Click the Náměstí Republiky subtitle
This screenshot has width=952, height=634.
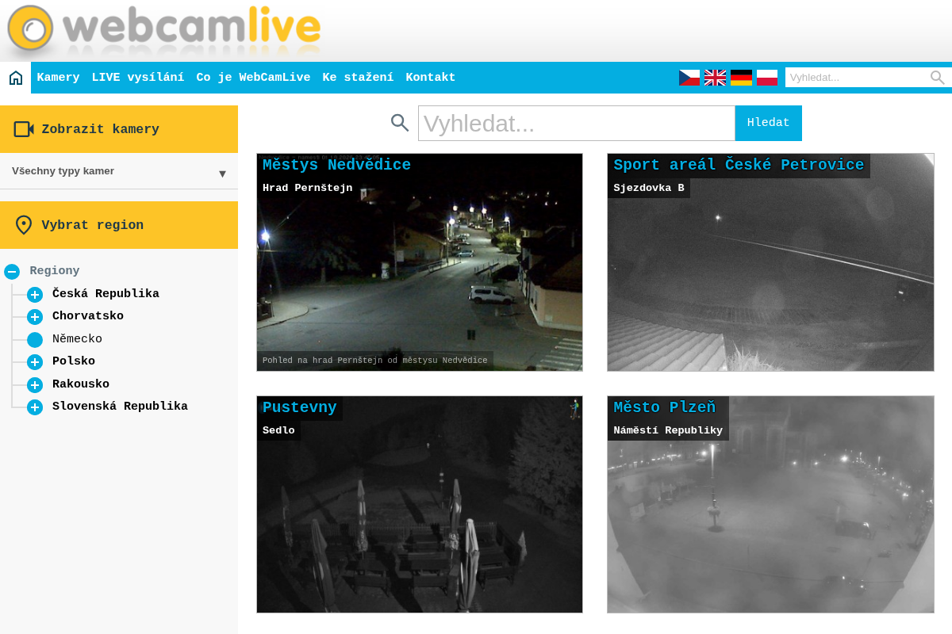point(668,431)
